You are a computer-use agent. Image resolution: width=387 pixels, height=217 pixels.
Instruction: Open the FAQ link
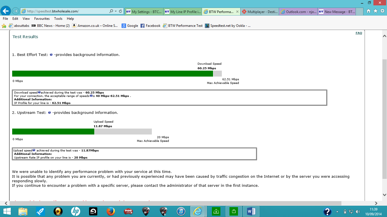[359, 33]
